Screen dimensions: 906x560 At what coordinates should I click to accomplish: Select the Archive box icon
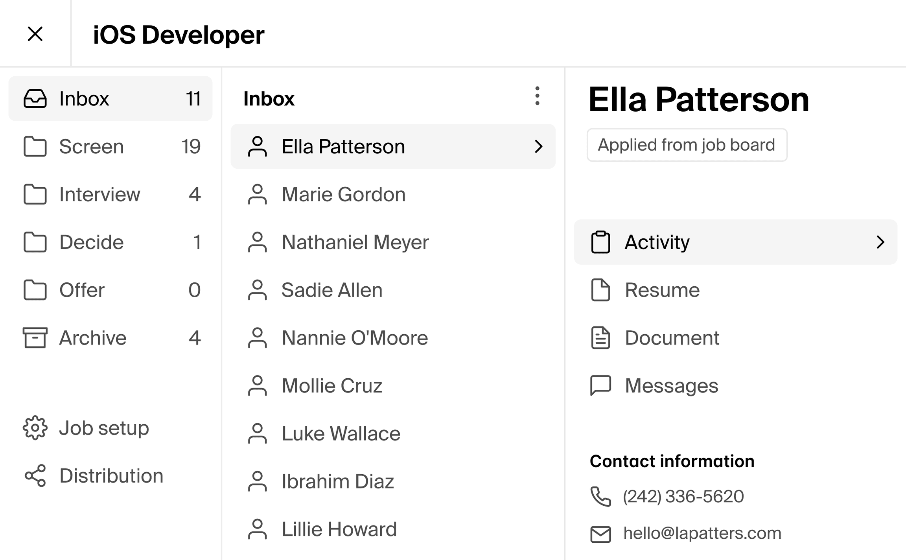pyautogui.click(x=35, y=338)
